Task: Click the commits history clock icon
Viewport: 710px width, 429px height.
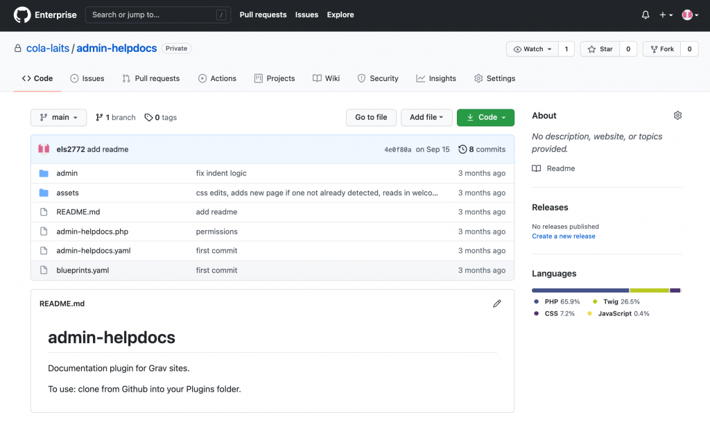Action: [x=462, y=149]
